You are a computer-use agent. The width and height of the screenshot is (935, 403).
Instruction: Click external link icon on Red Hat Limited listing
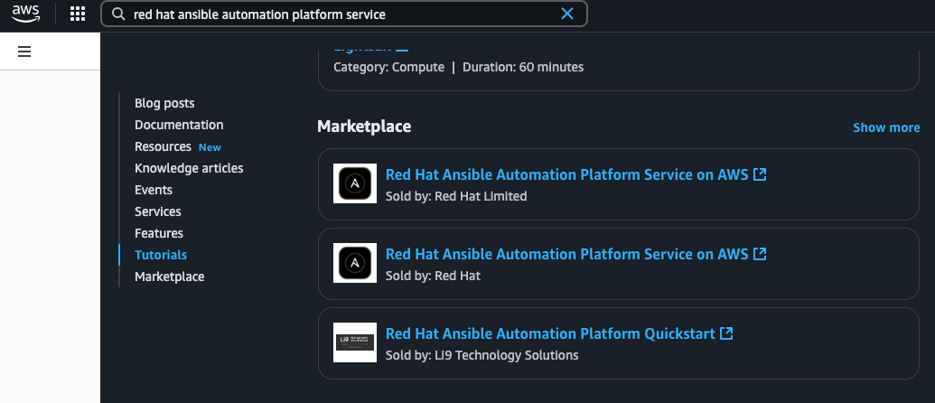point(760,174)
